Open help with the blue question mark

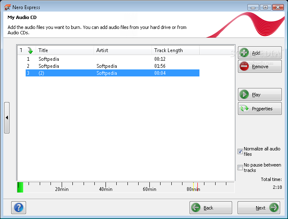coord(19,207)
